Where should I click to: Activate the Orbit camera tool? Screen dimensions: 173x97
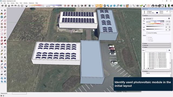coord(2,61)
